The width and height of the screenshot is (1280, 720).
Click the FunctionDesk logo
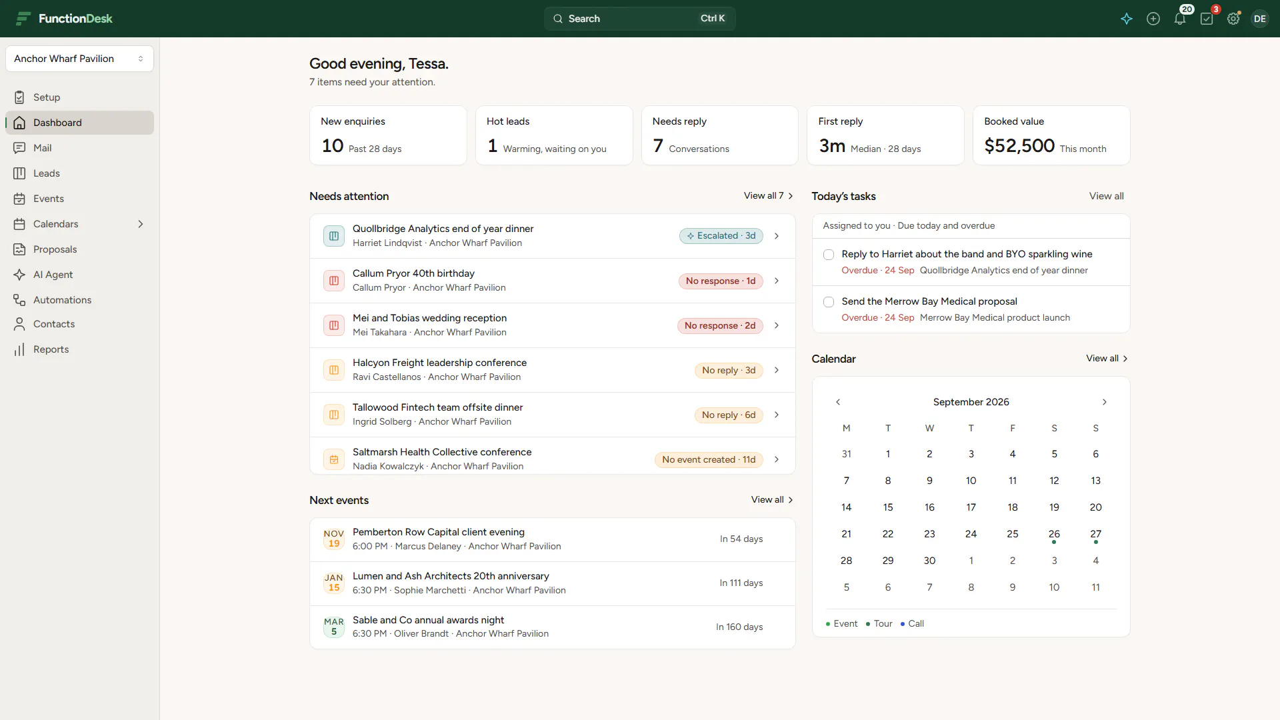pyautogui.click(x=65, y=19)
